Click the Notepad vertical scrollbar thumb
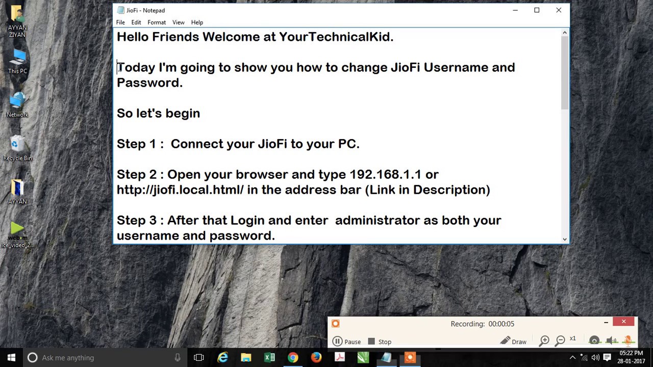This screenshot has width=653, height=367. coord(564,73)
